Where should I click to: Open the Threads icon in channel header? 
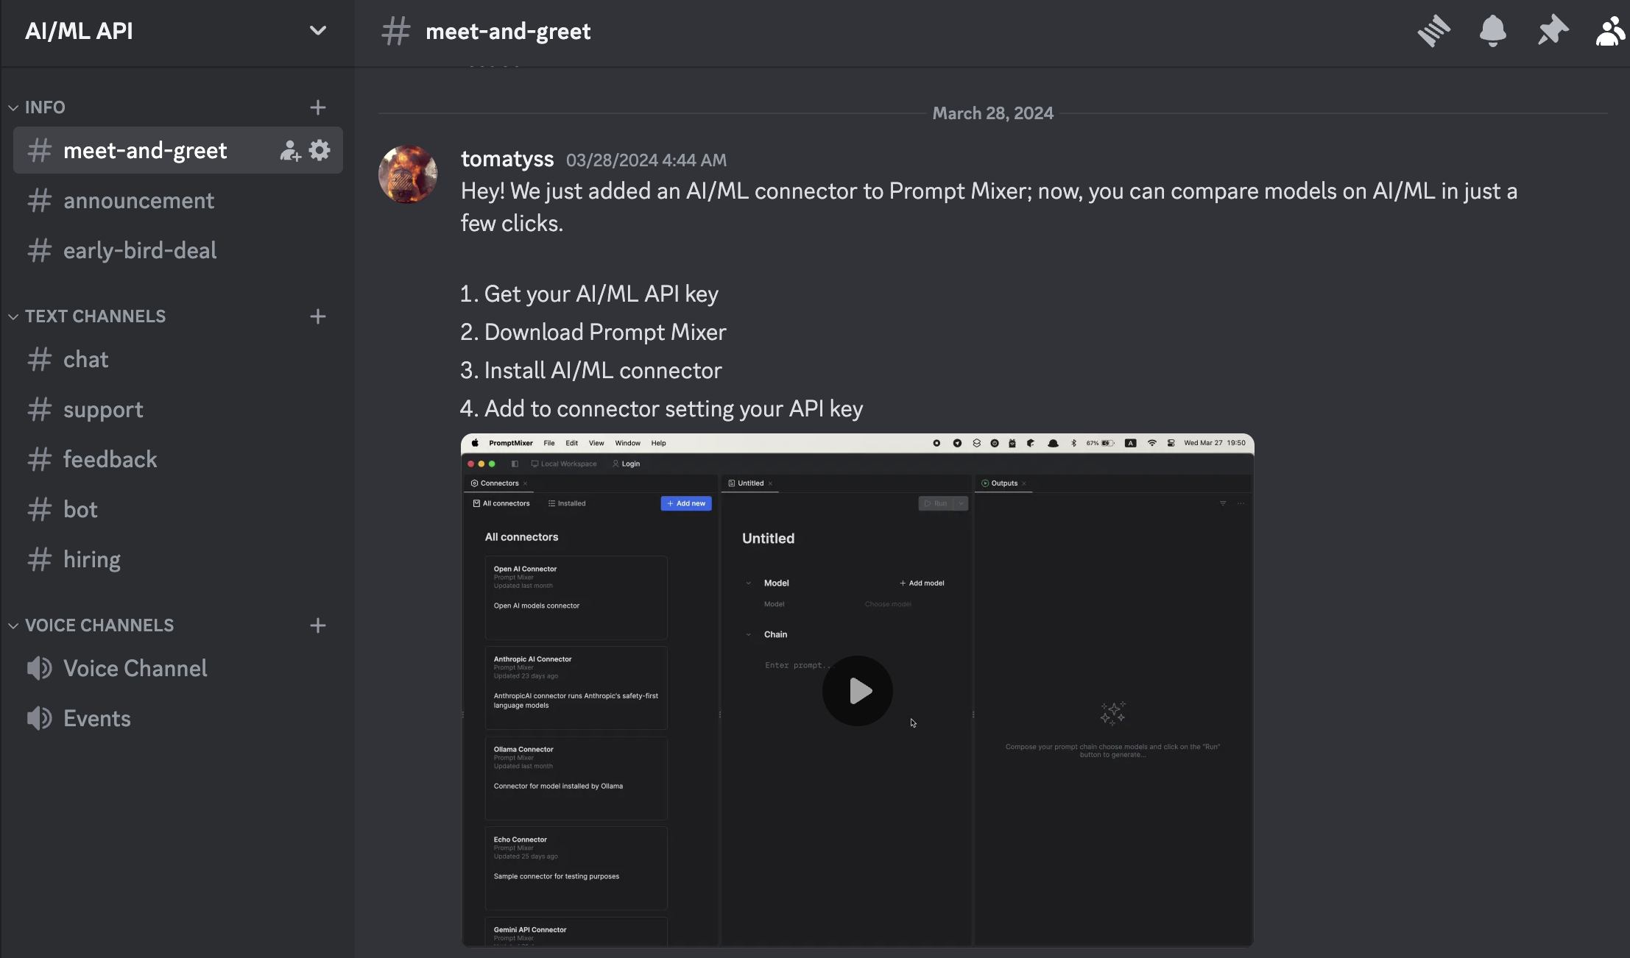[x=1433, y=31]
